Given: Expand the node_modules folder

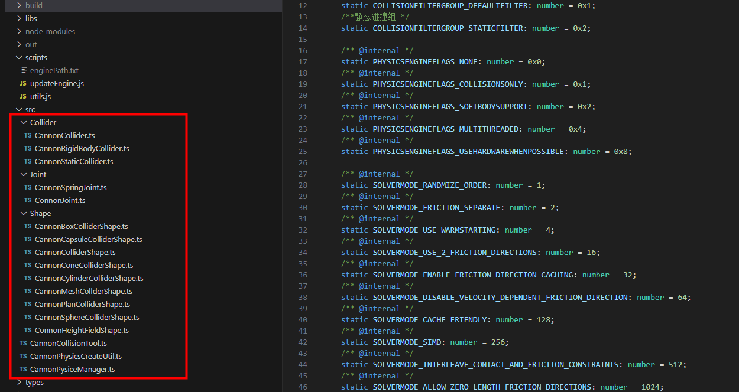Looking at the screenshot, I should coord(19,32).
